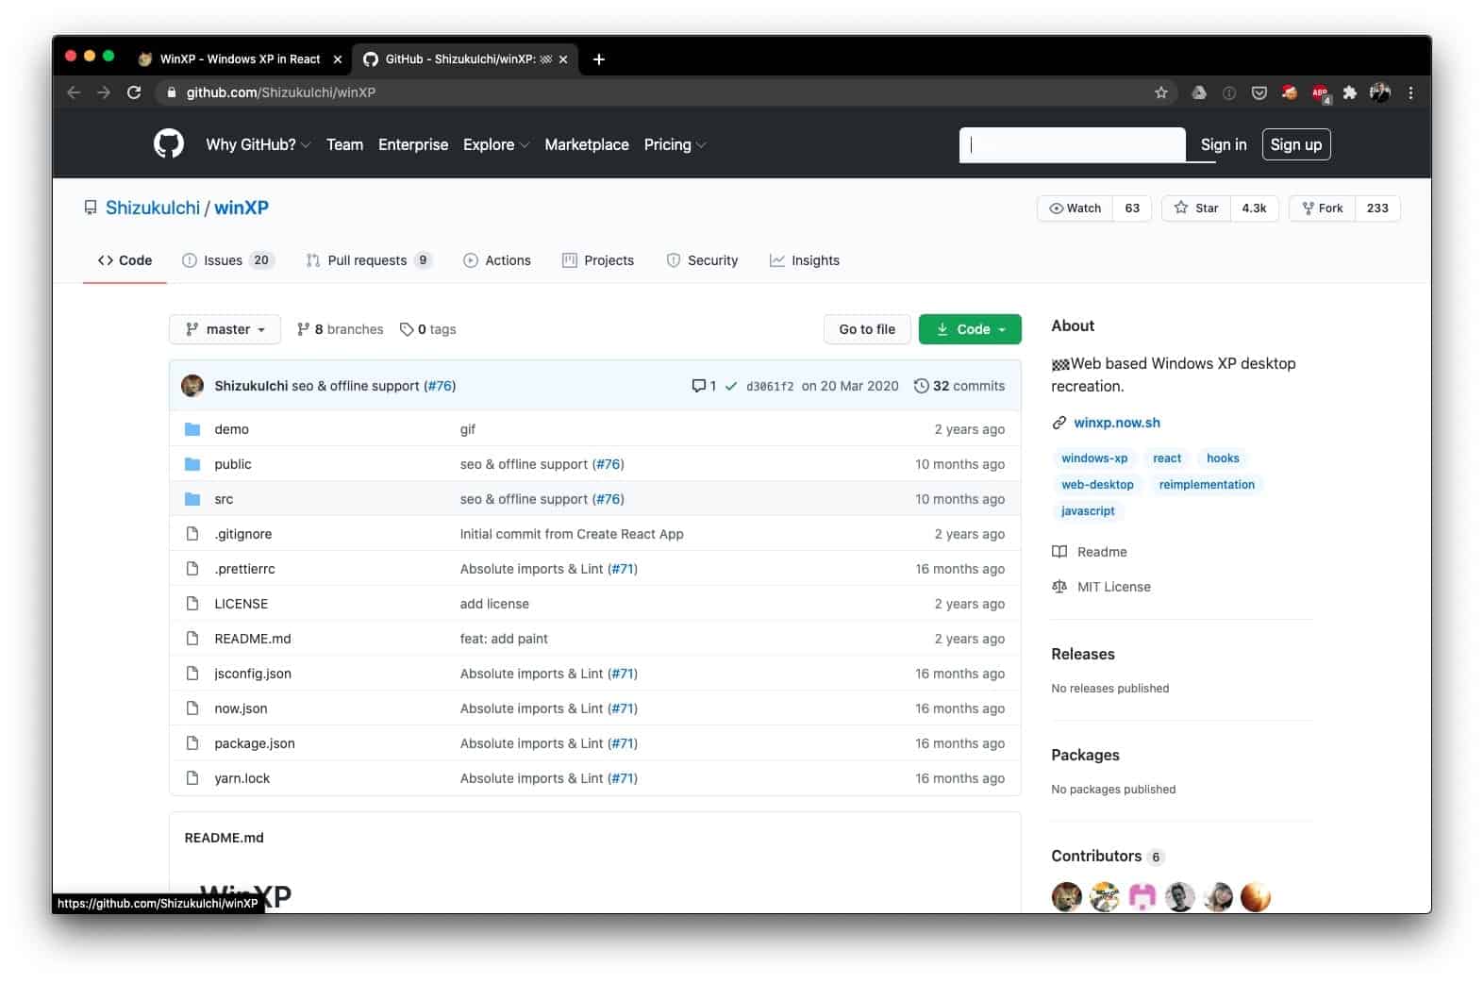1484x983 pixels.
Task: Click the GitHub Octocat logo
Action: click(x=169, y=144)
